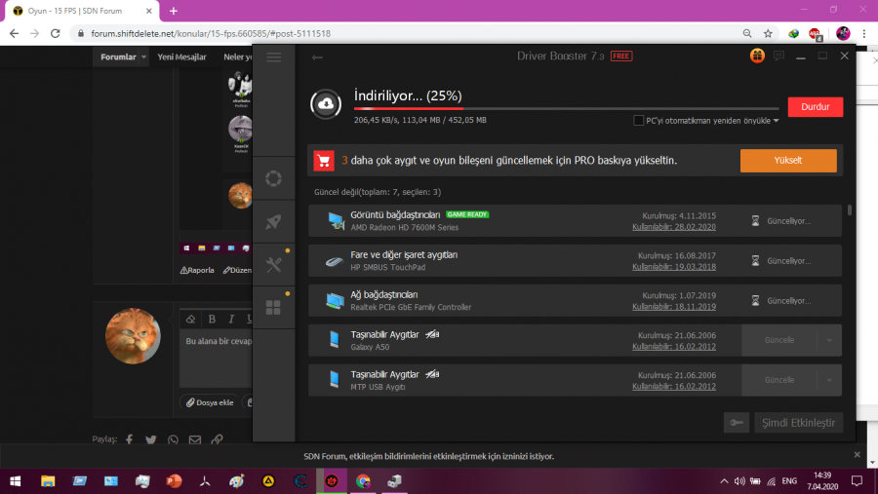Open Kullanılabilir 18.11.2019 link

point(673,307)
